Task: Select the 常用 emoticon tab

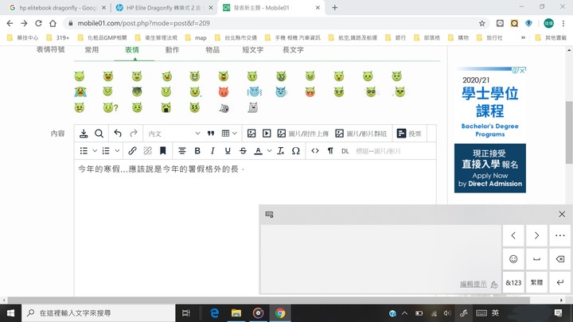Action: click(92, 50)
